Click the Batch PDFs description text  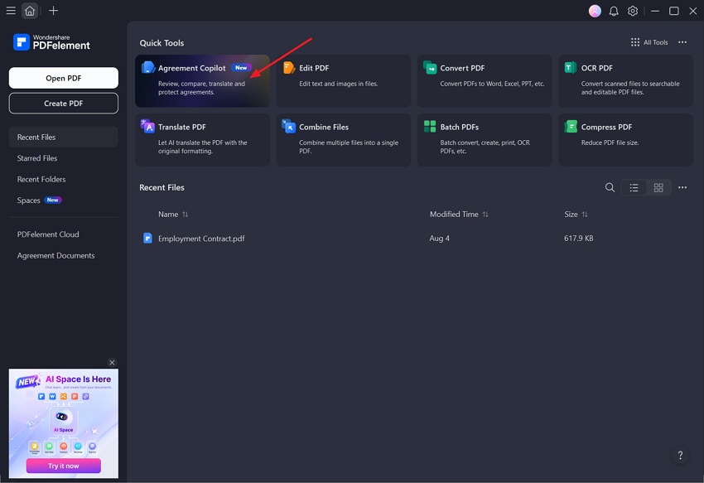(x=485, y=147)
